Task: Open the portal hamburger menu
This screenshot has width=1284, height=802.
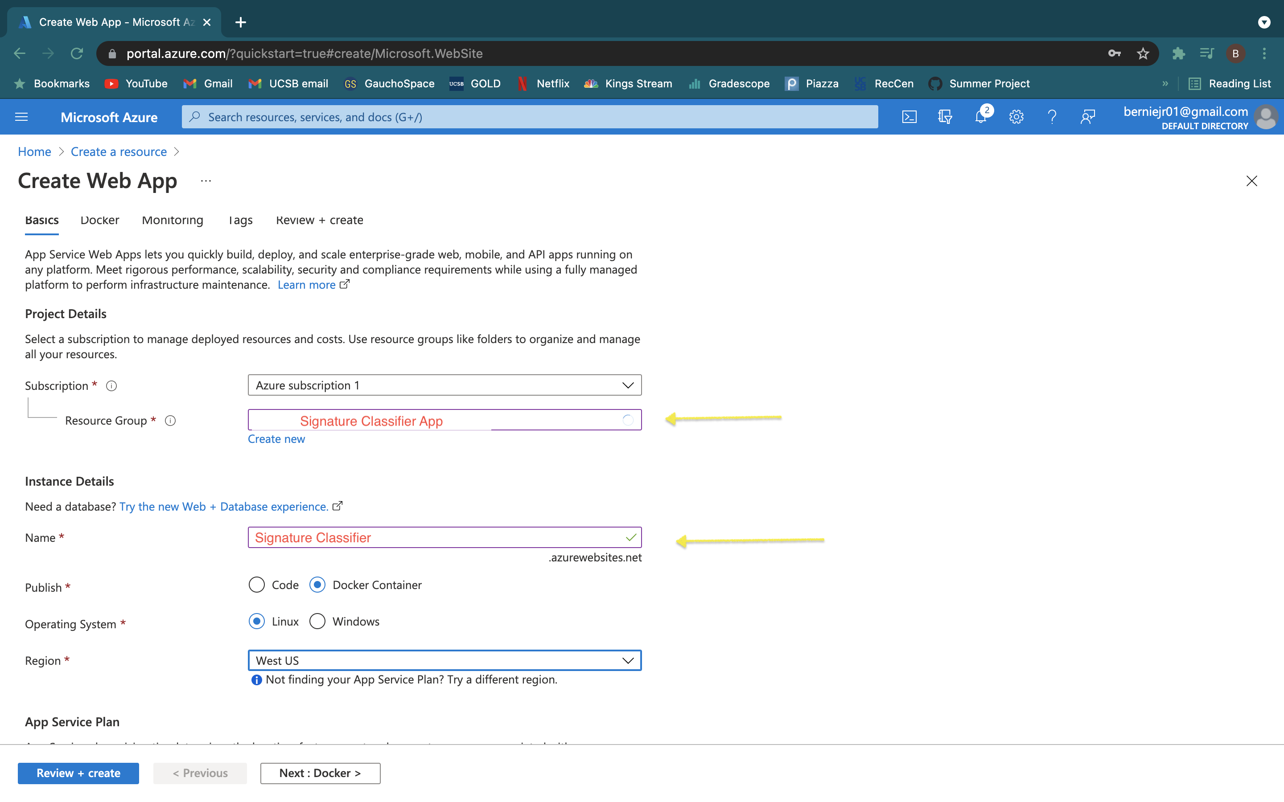Action: (21, 117)
